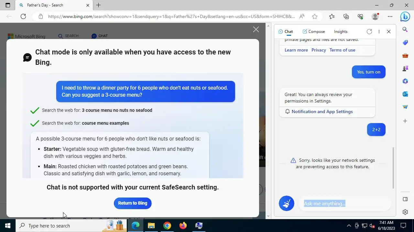Screen dimensions: 414x232
Task: Click the network settings warning message
Action: 332,163
